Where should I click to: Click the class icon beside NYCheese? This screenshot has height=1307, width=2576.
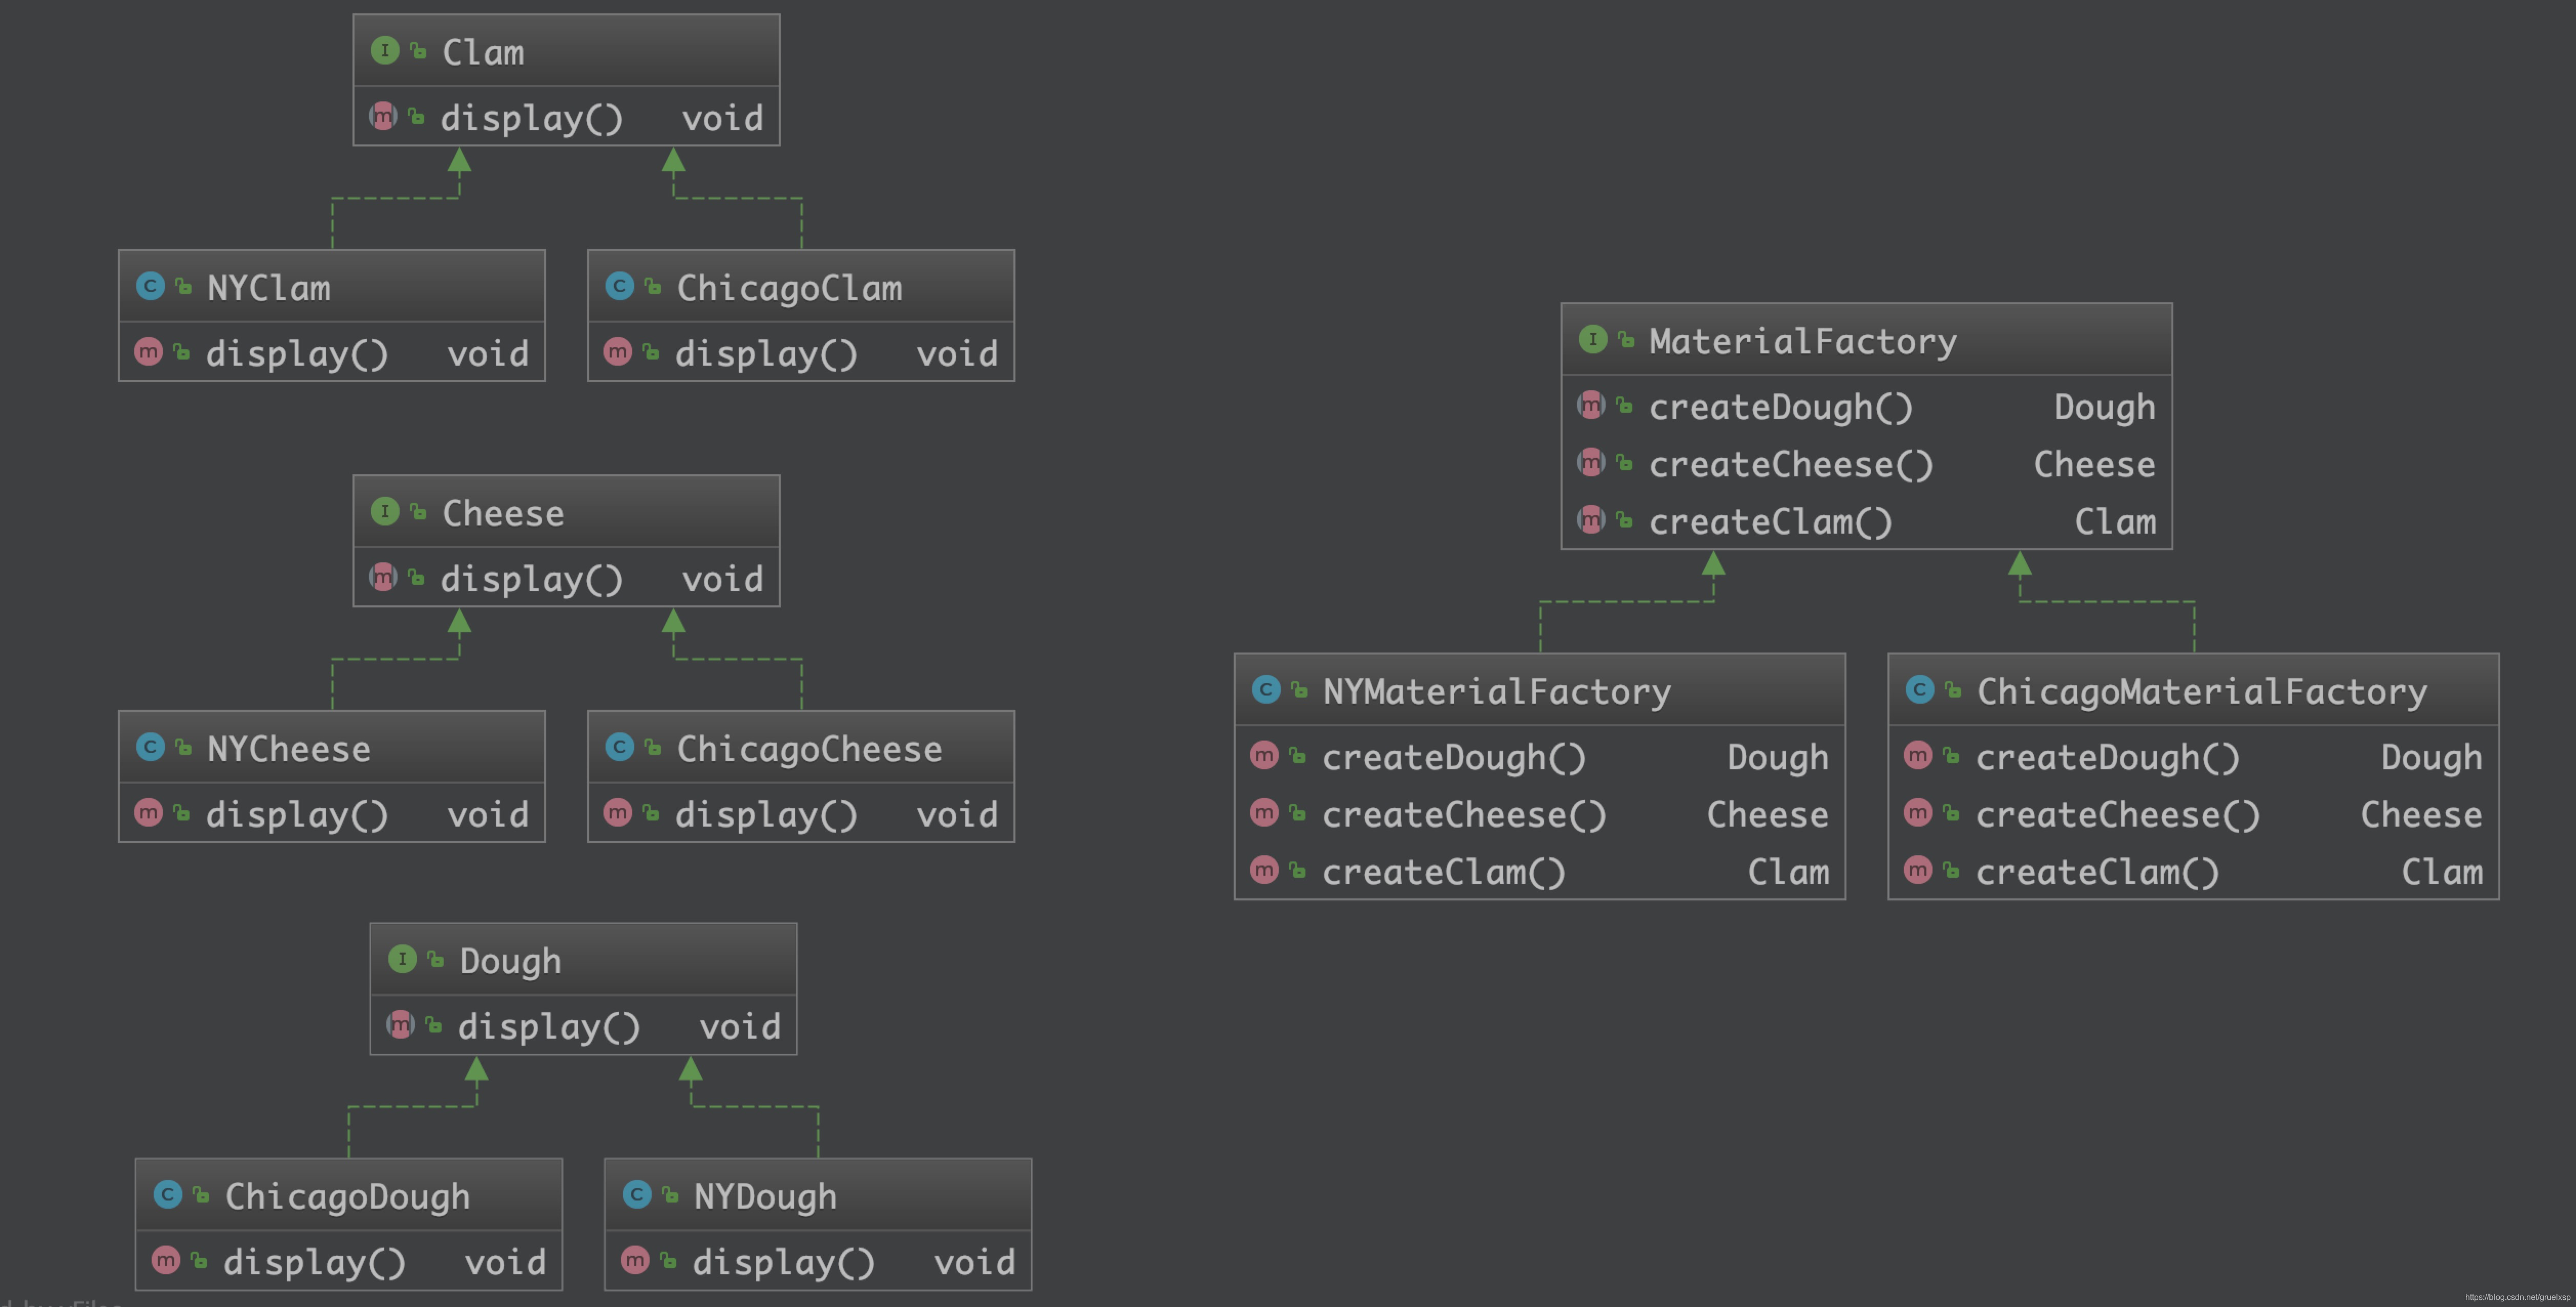click(x=150, y=747)
